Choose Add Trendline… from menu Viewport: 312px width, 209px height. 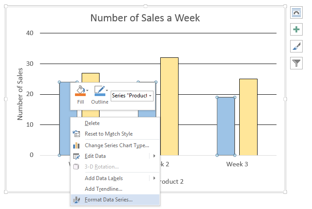[x=115, y=189]
